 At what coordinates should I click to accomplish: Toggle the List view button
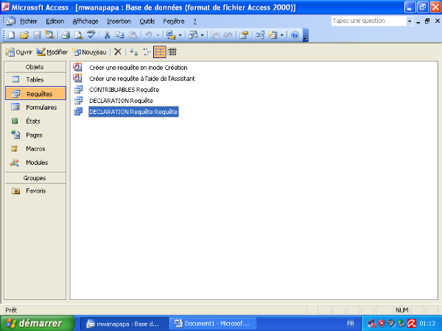tap(160, 51)
